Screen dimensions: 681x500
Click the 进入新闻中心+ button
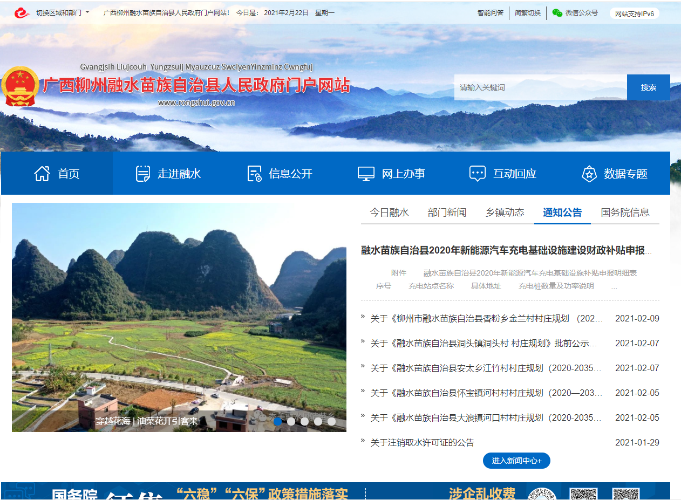[516, 461]
